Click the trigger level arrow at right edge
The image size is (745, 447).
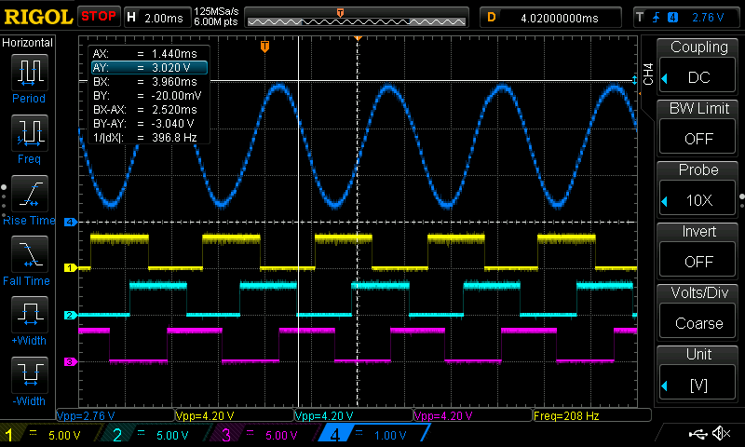[x=640, y=93]
